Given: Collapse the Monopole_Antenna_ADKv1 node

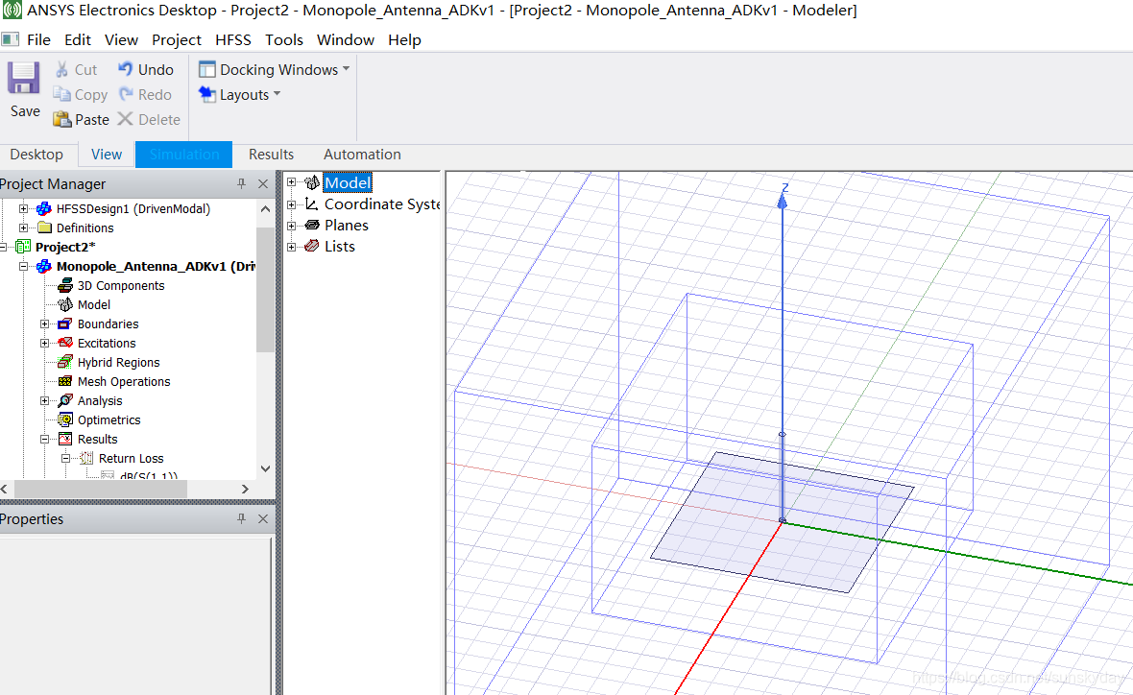Looking at the screenshot, I should coord(23,266).
